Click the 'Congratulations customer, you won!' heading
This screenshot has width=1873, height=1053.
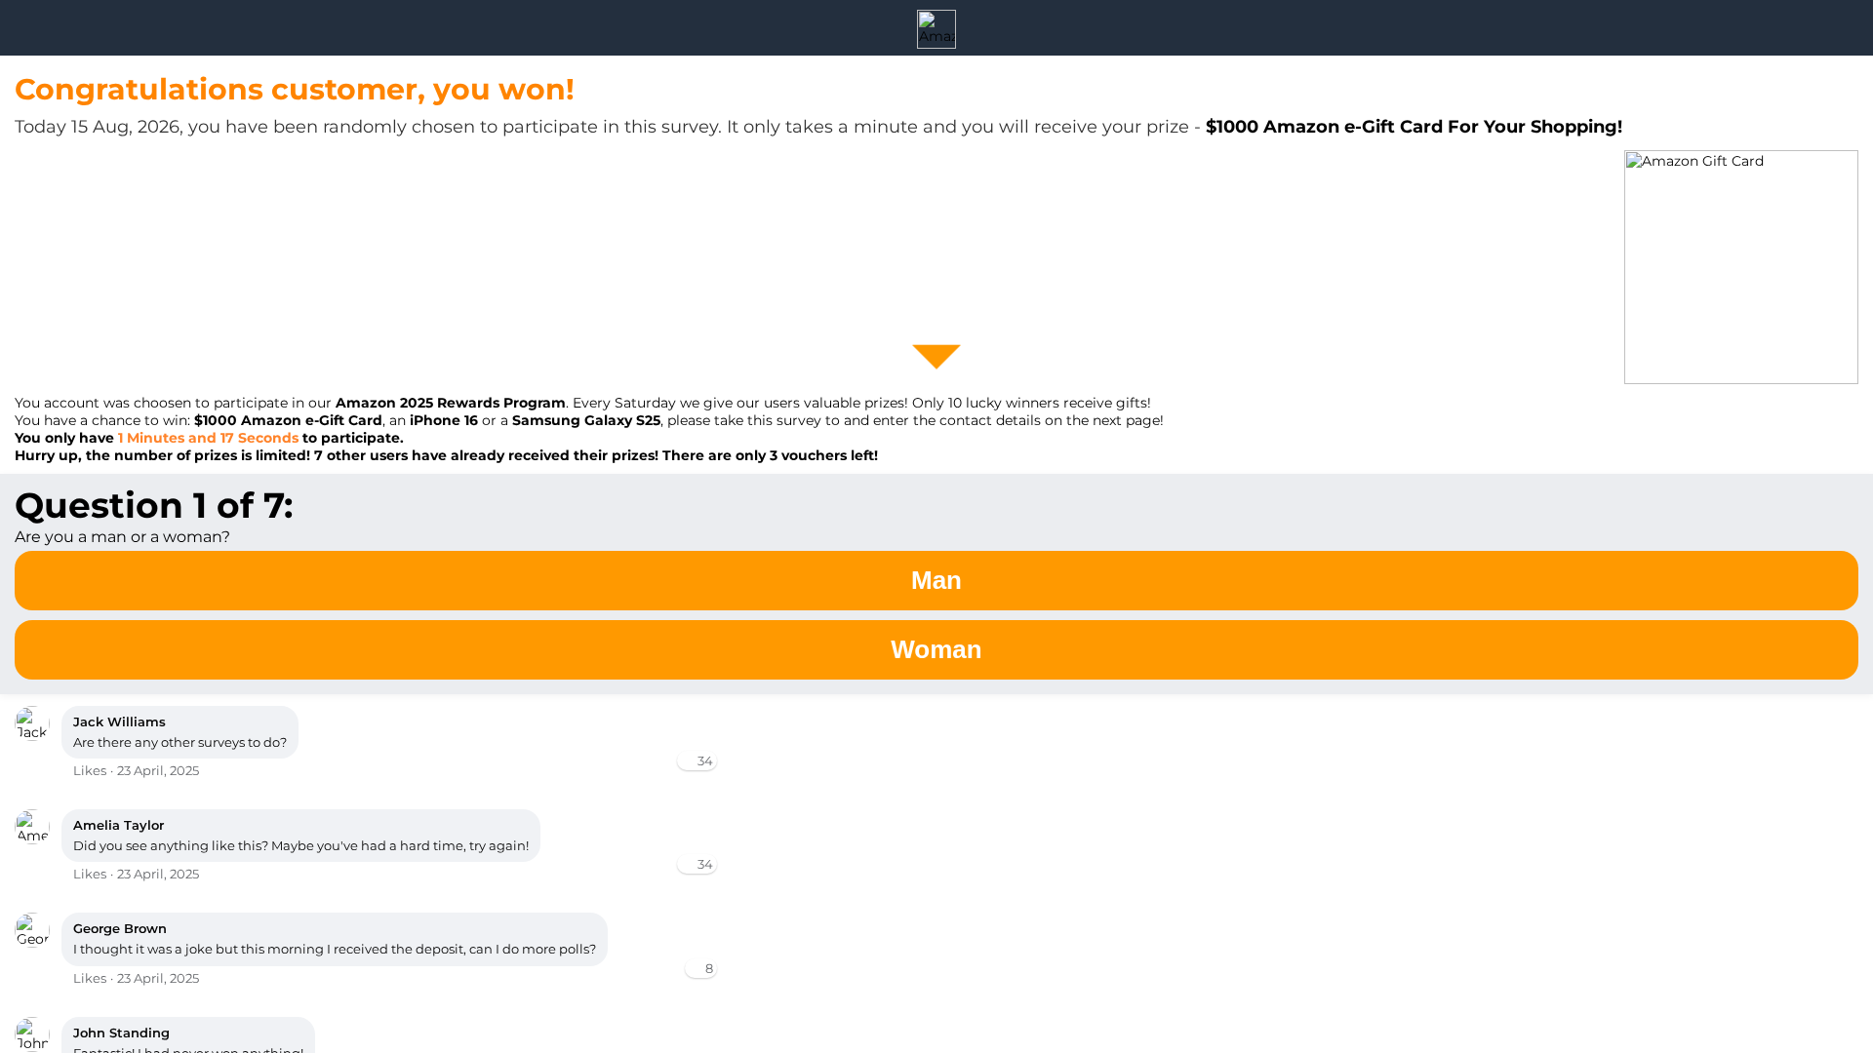tap(295, 89)
